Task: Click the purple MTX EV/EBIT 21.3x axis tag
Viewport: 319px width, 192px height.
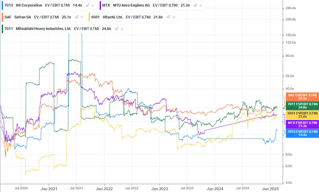Action: (302, 124)
